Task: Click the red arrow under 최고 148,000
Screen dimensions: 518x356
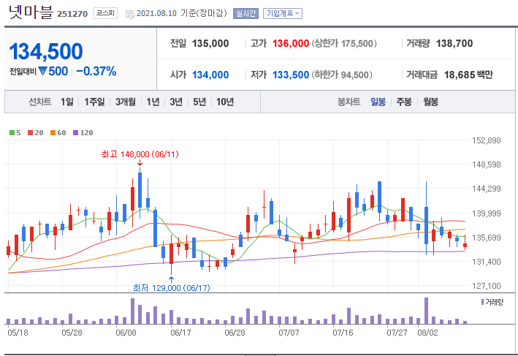Action: click(140, 162)
